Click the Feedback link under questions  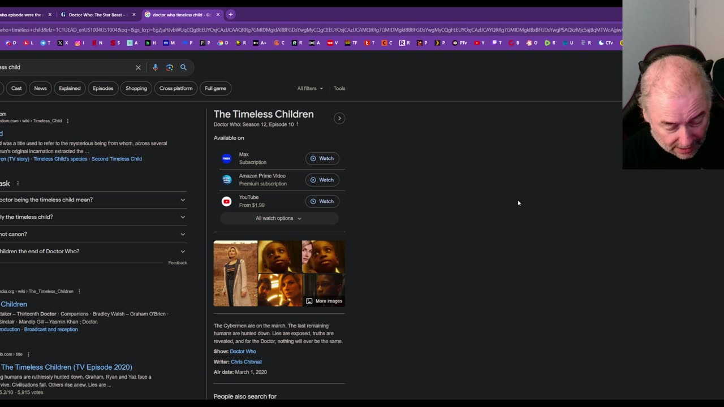[x=178, y=263]
